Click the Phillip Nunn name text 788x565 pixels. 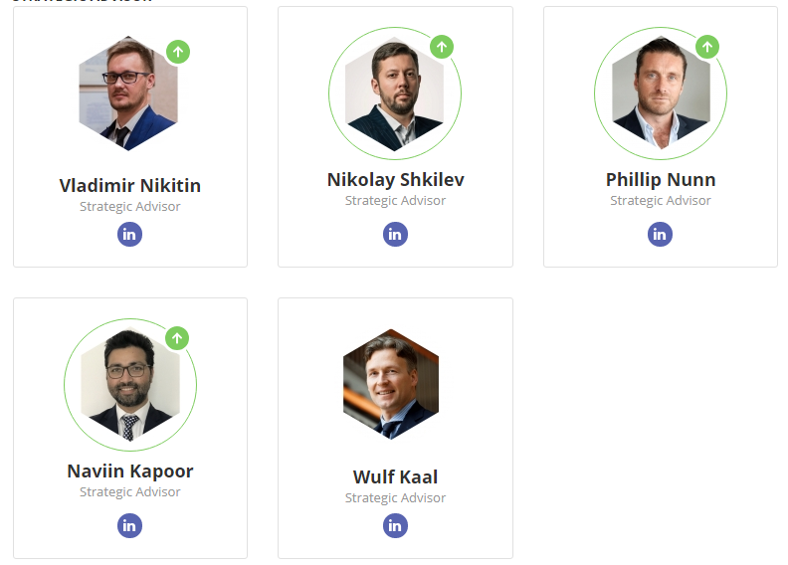coord(661,180)
